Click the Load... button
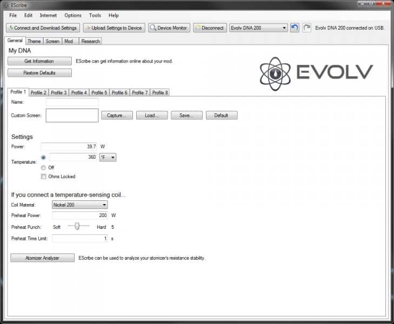394x324 pixels. (x=152, y=116)
